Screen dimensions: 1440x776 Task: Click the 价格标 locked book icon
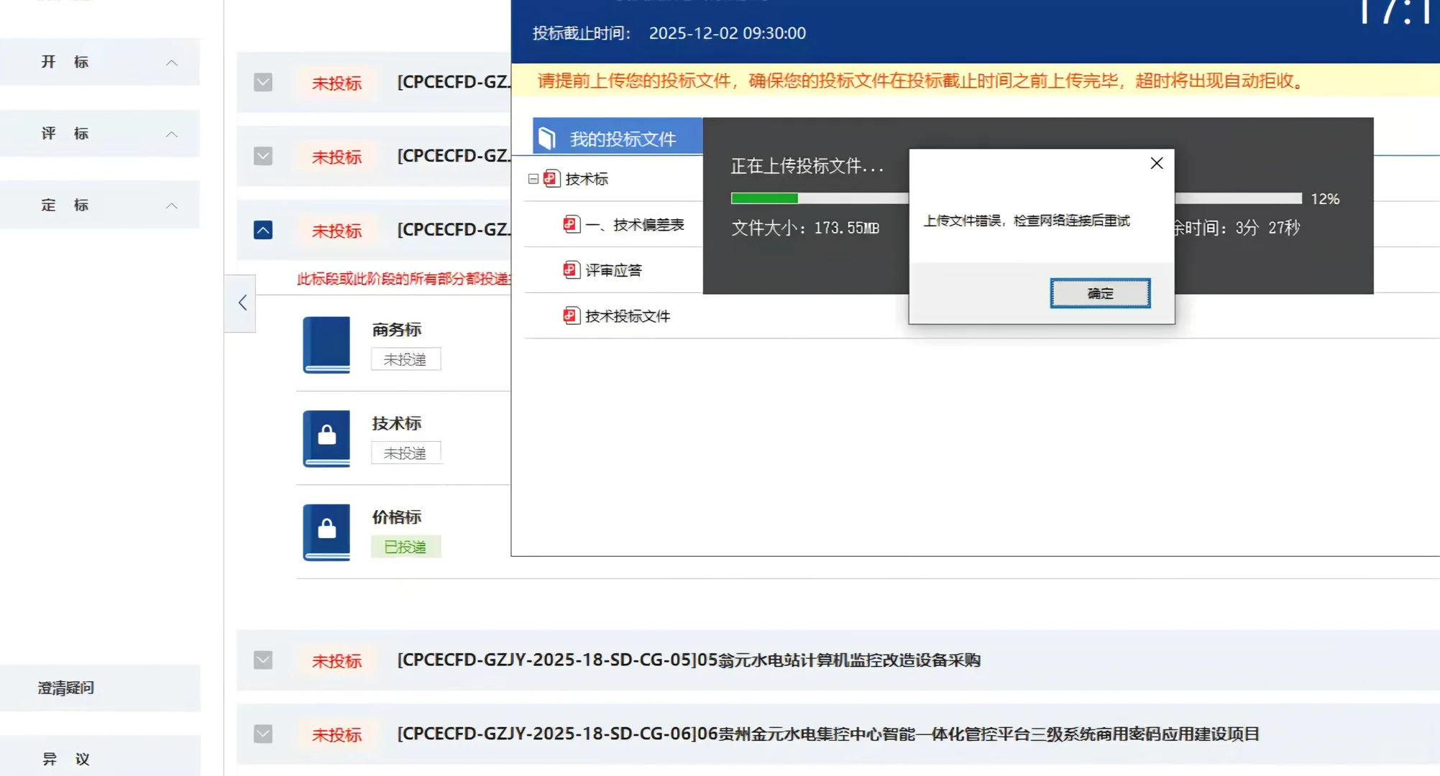pyautogui.click(x=326, y=532)
